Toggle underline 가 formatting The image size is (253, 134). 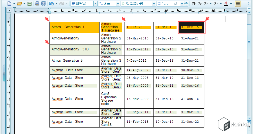[x=206, y=4]
